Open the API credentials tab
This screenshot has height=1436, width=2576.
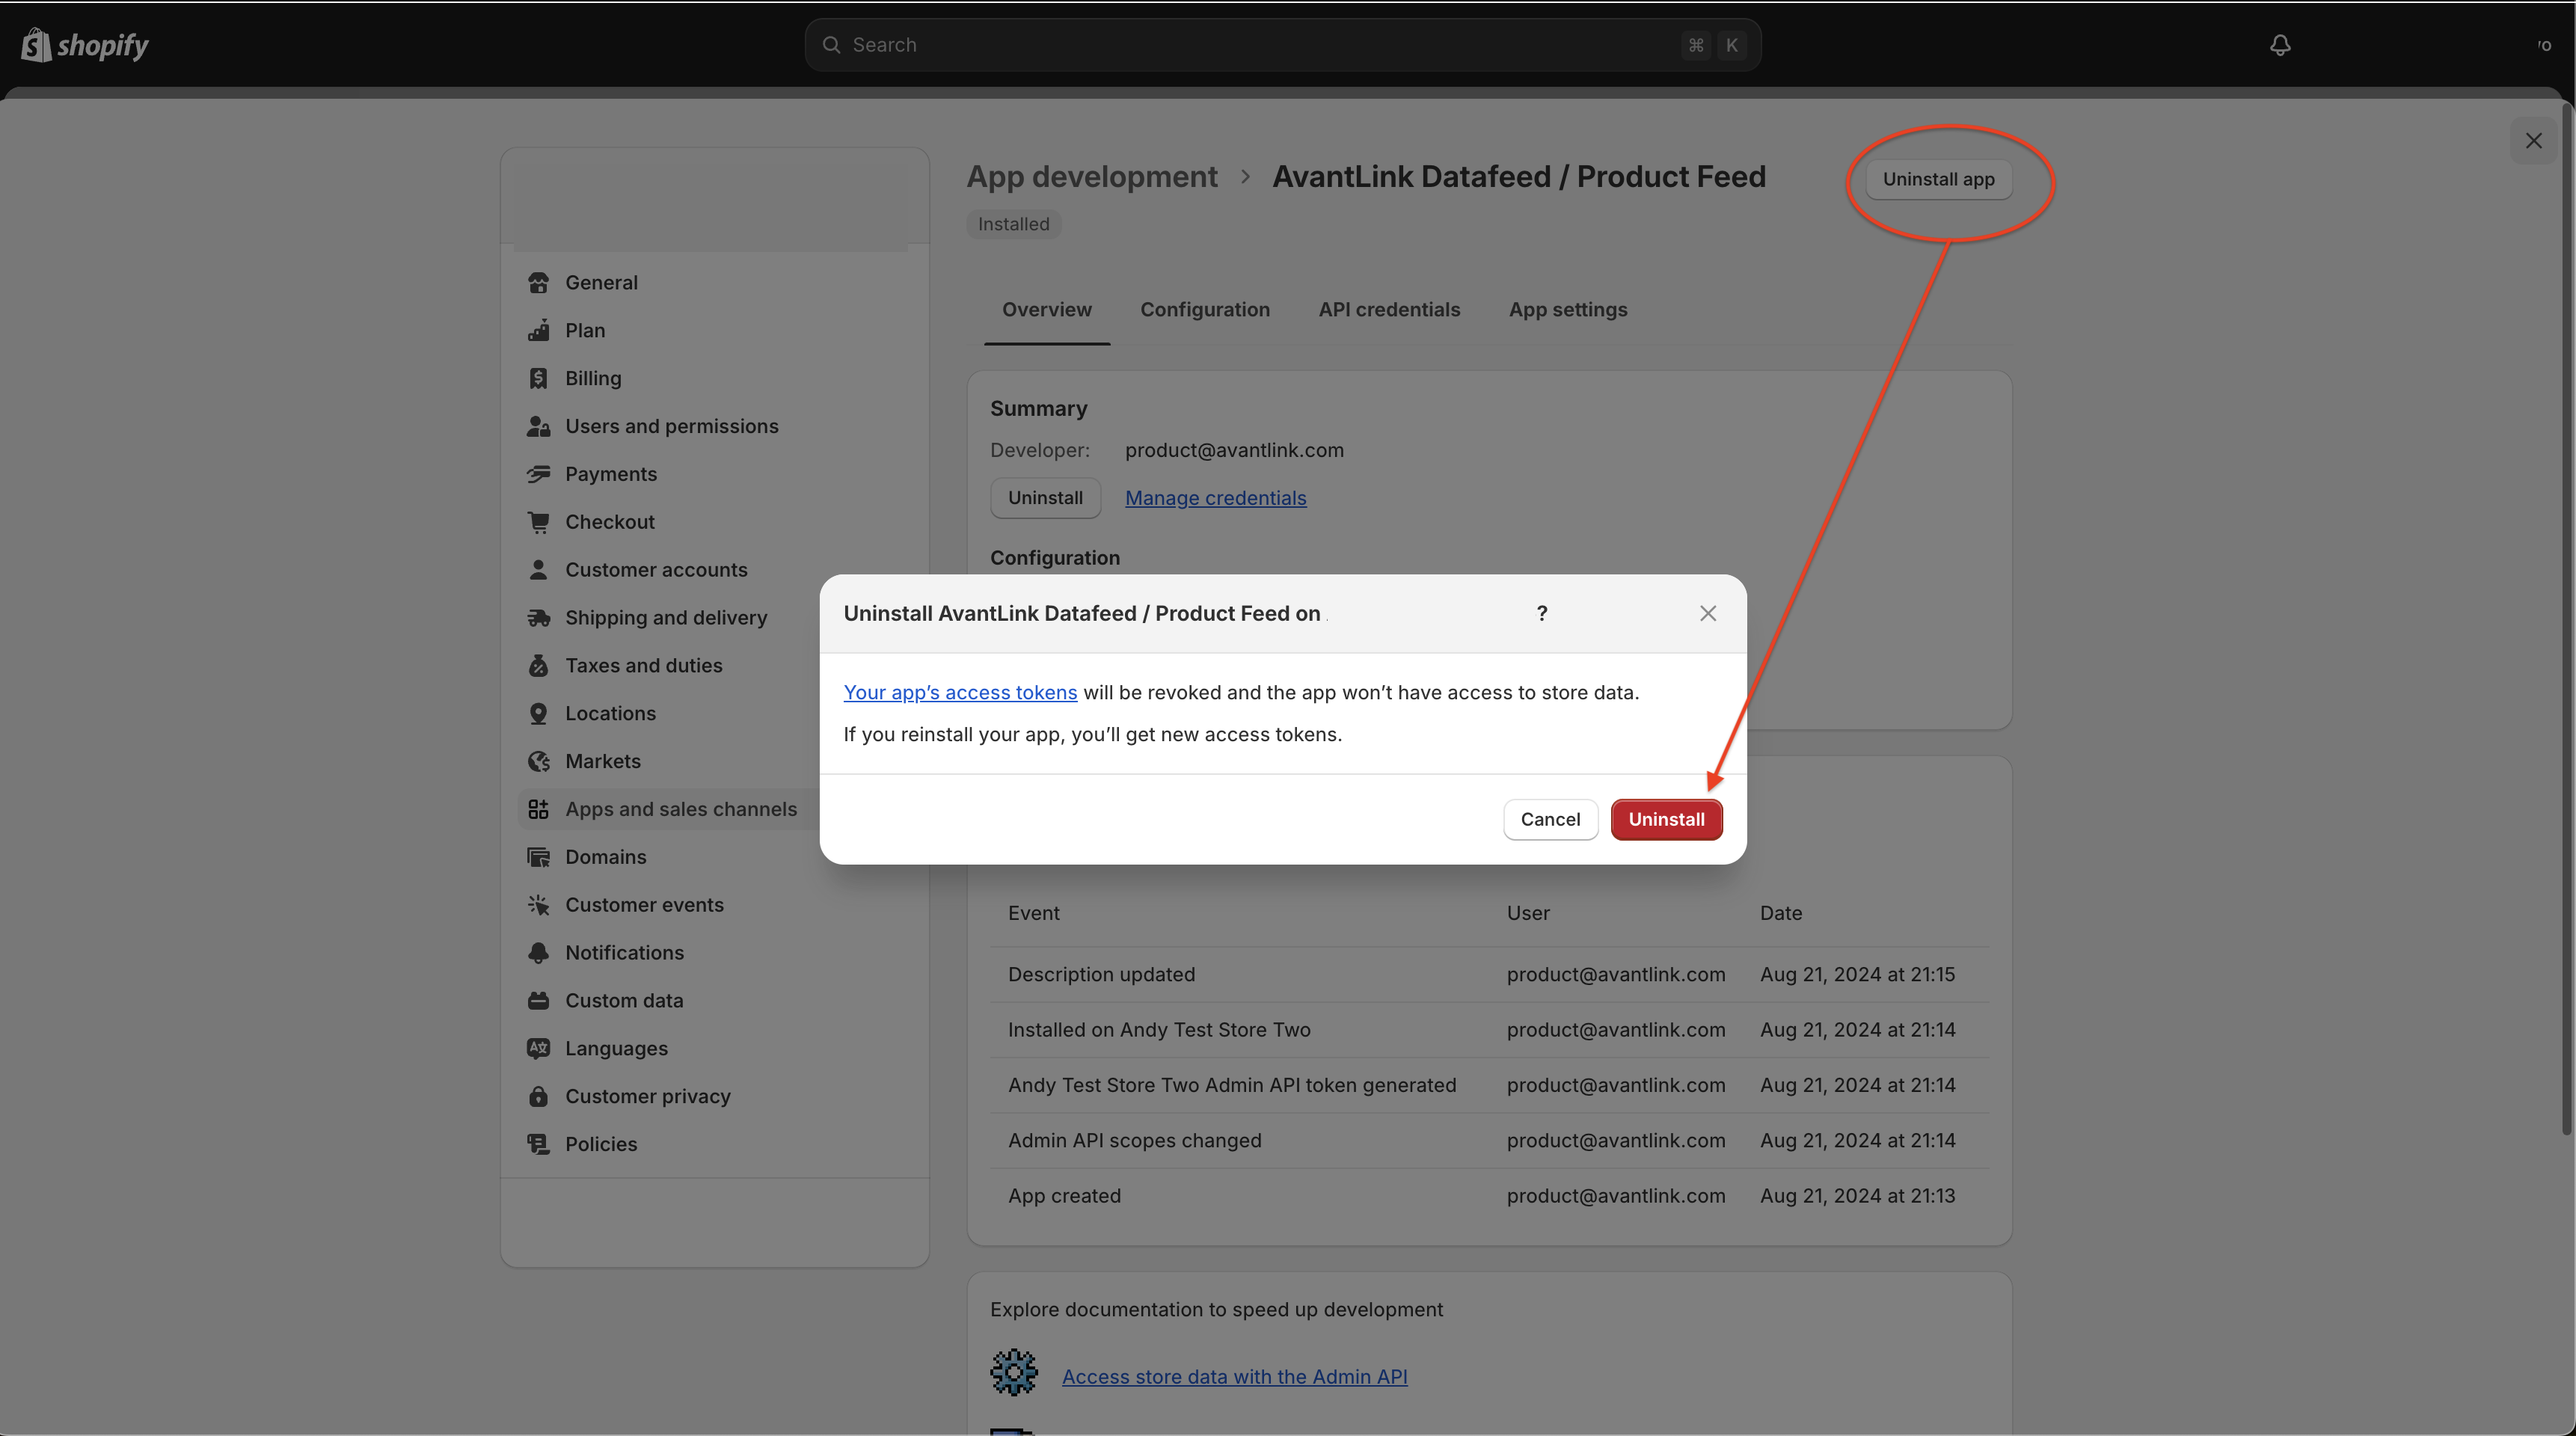tap(1388, 310)
